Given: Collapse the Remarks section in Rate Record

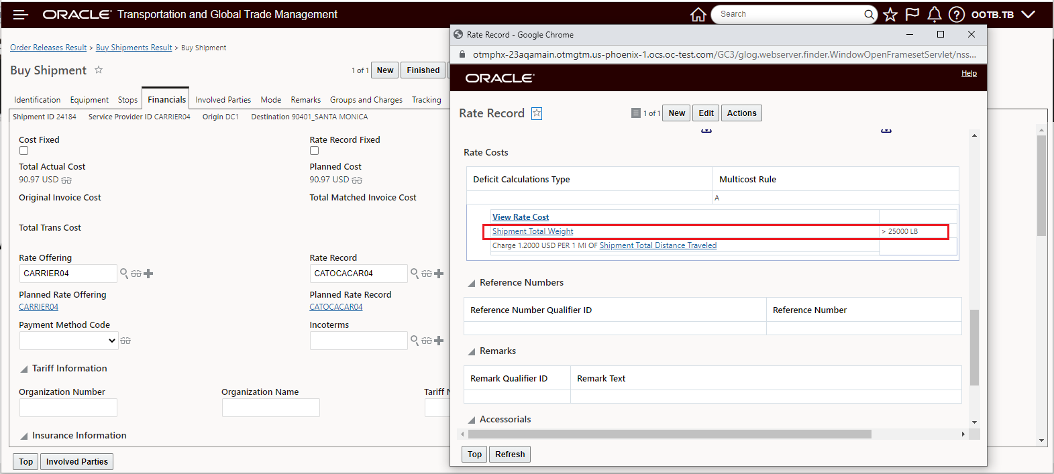Looking at the screenshot, I should 472,352.
